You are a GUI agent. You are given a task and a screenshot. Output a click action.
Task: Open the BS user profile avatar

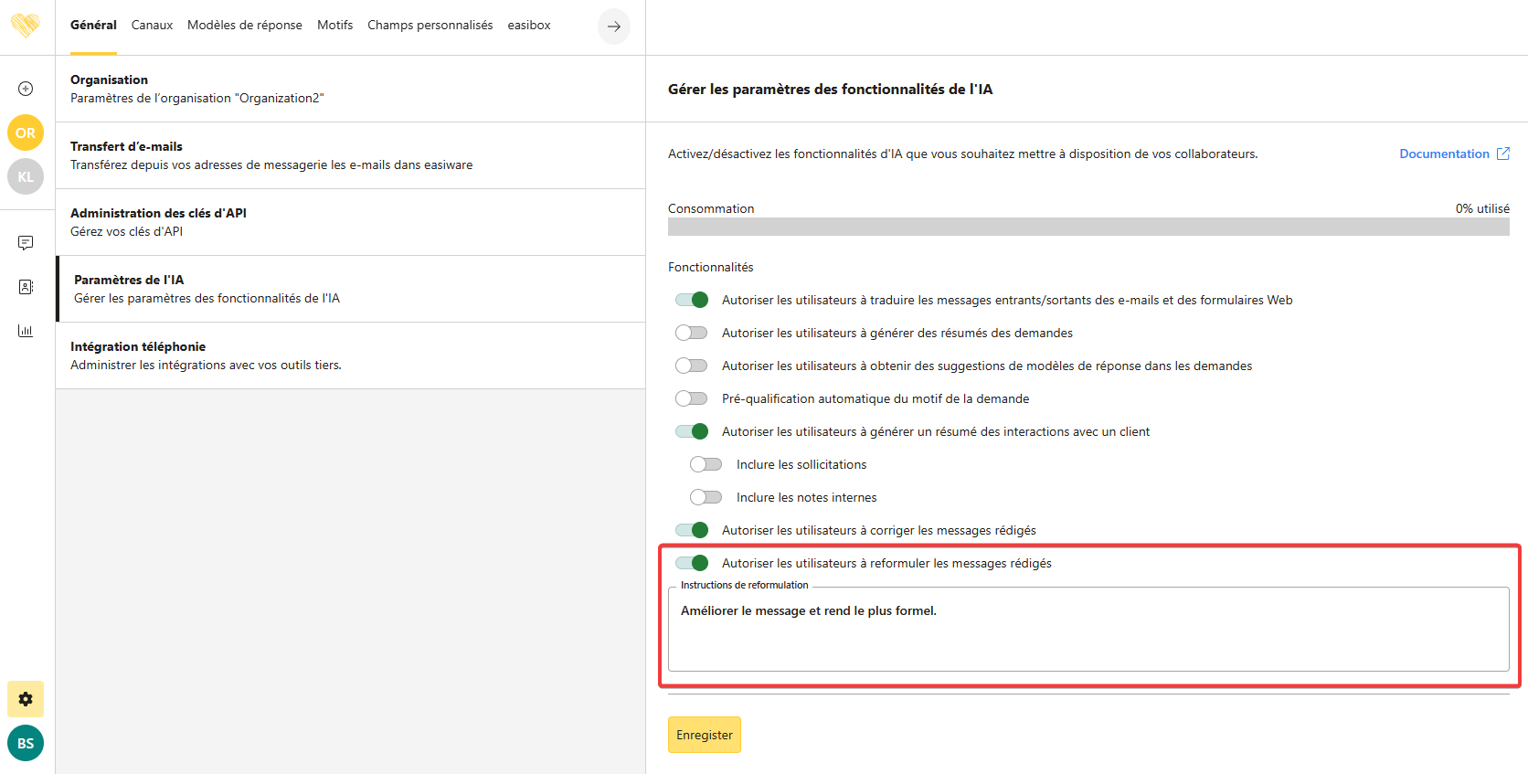pos(26,743)
